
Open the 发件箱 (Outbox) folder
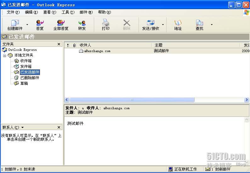(26, 67)
